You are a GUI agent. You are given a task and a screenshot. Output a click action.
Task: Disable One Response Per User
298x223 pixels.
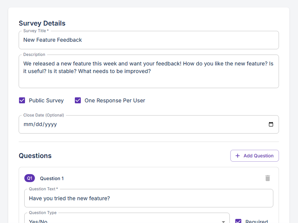pyautogui.click(x=77, y=100)
